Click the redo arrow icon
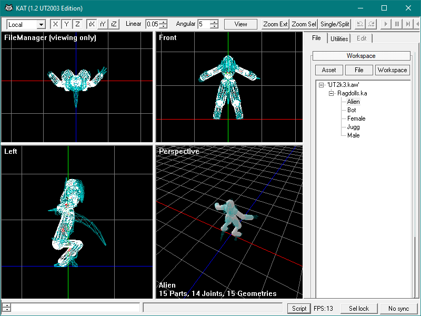Image resolution: width=421 pixels, height=316 pixels. (x=372, y=24)
